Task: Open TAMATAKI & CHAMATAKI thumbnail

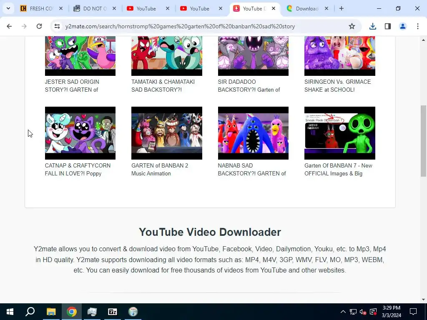Action: click(x=167, y=56)
